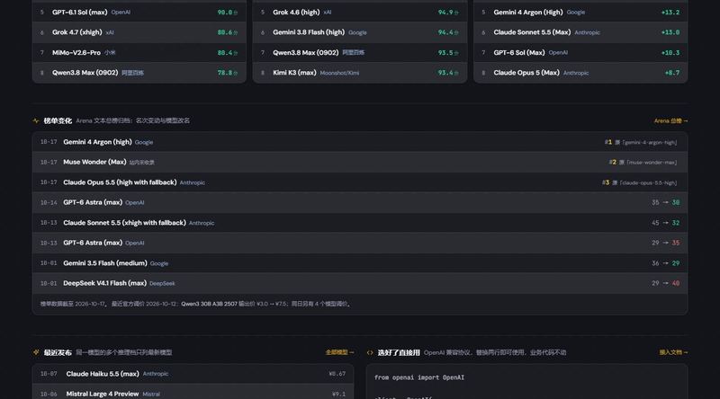Open GPT-6 Astra (max) entry dated 10-14
720x399 pixels.
(360, 203)
